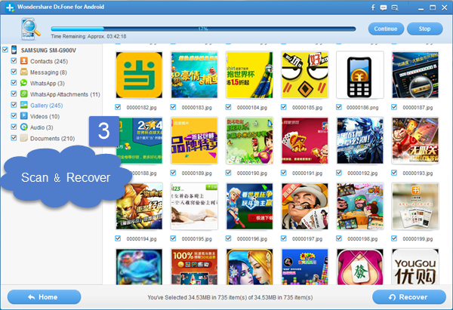Uncheck WhatsApp Attachments (11) checkbox

(x=14, y=94)
